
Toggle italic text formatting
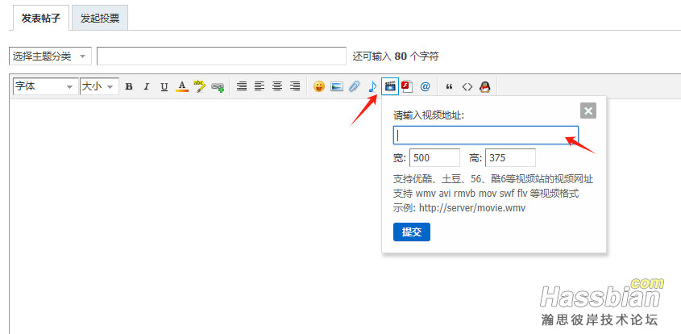click(x=147, y=86)
